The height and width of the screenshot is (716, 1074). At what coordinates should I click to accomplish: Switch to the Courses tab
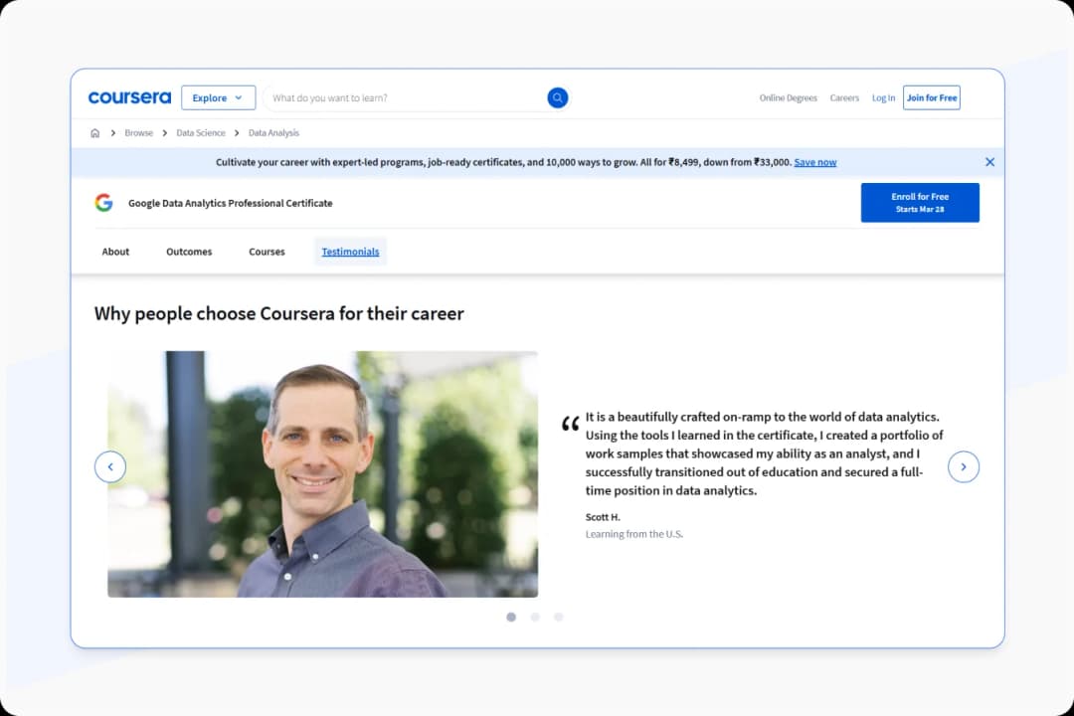coord(267,252)
